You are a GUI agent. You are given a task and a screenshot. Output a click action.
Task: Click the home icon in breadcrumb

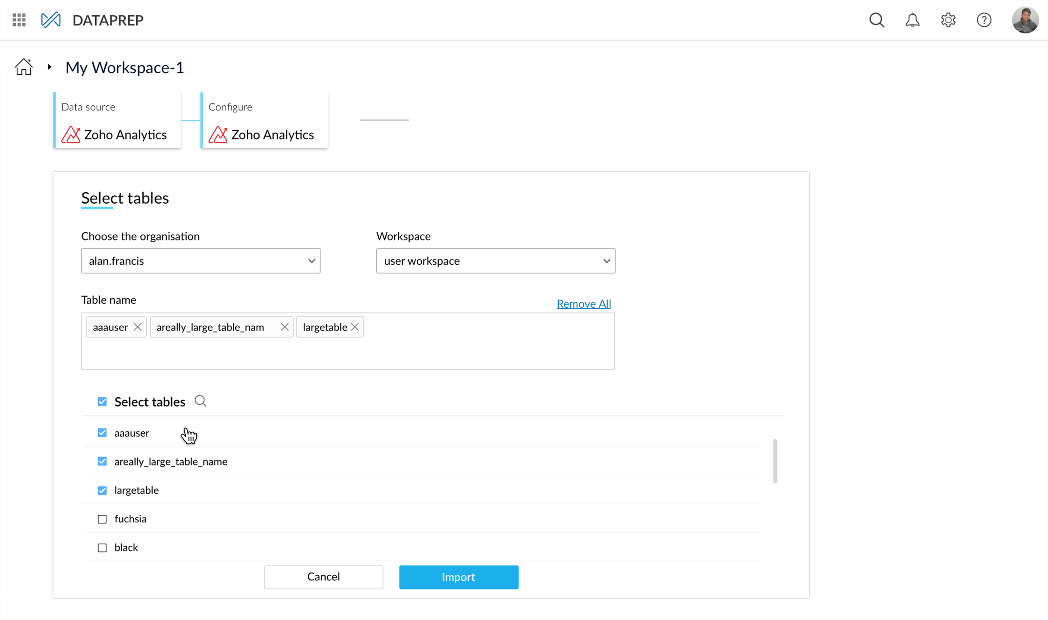pos(23,67)
